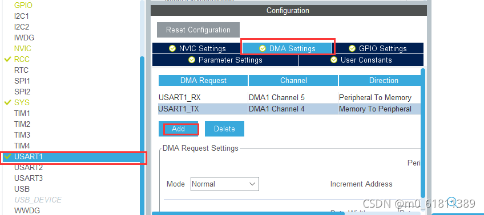
Task: Select TIM3 timer entry
Action: pyautogui.click(x=22, y=135)
